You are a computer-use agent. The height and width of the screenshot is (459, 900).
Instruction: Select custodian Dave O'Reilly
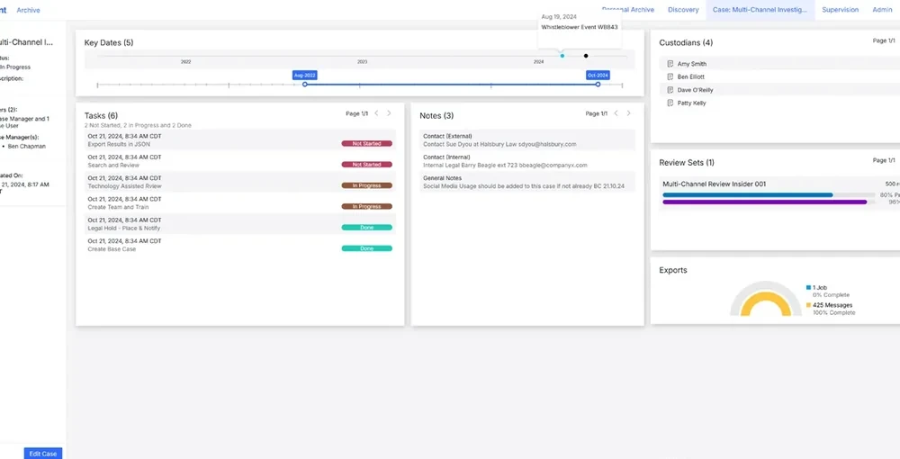pos(695,90)
